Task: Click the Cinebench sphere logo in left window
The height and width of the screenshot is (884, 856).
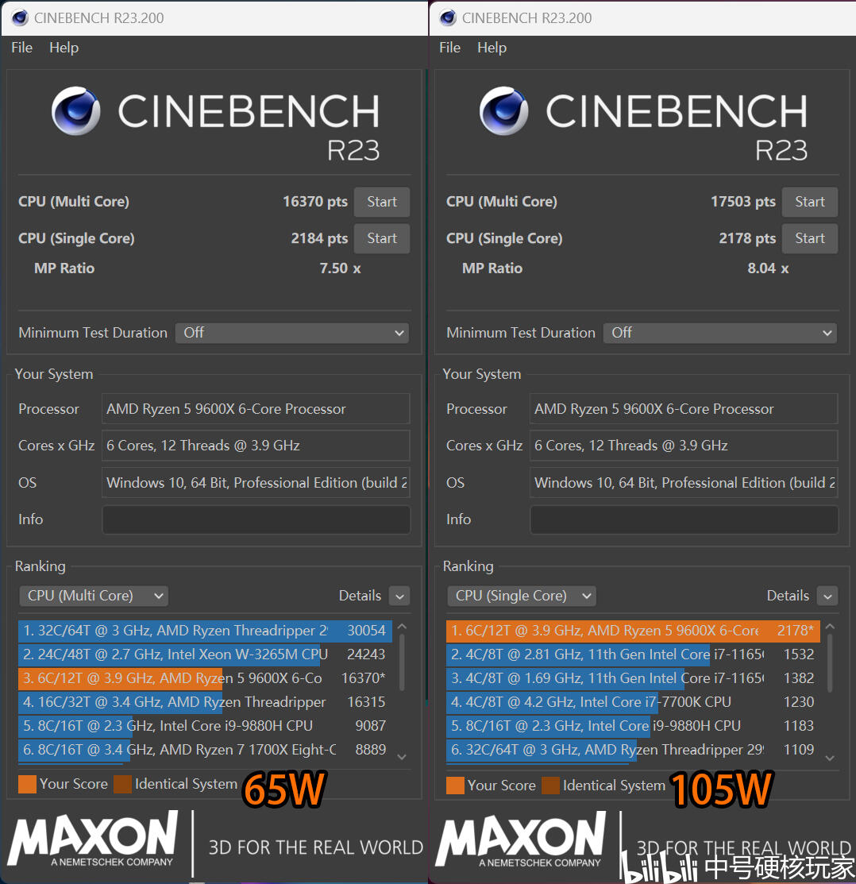Action: click(76, 110)
